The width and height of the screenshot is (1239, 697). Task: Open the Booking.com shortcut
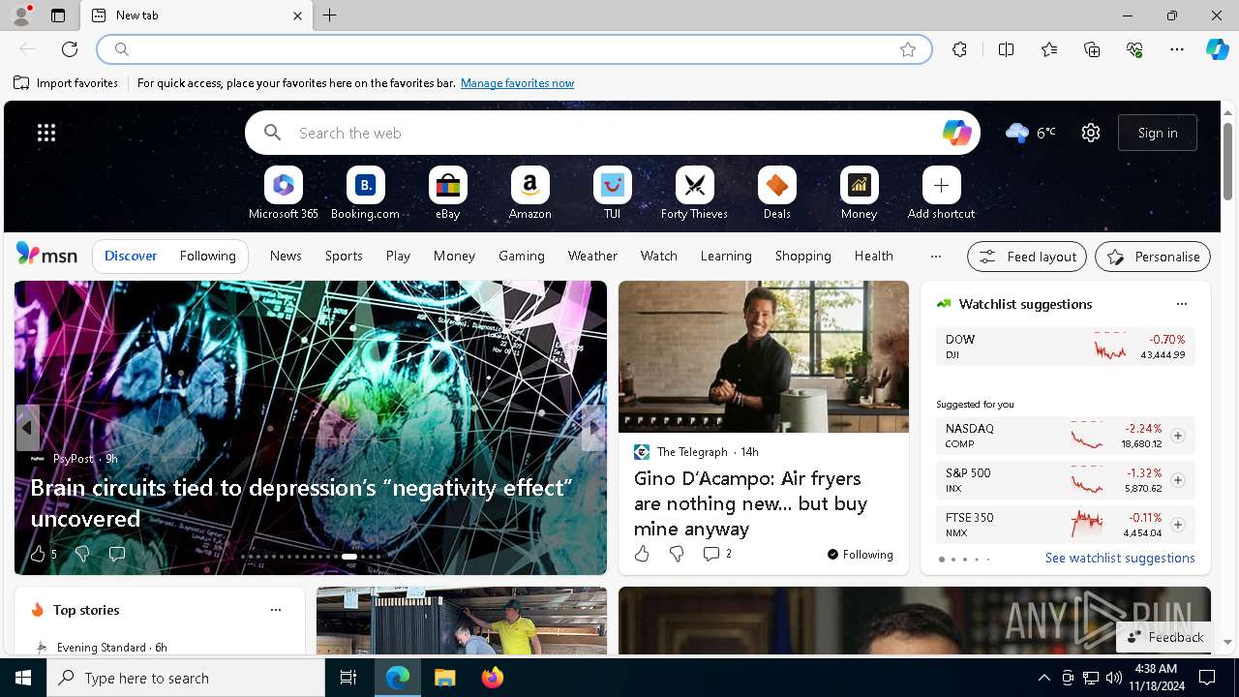coord(365,194)
